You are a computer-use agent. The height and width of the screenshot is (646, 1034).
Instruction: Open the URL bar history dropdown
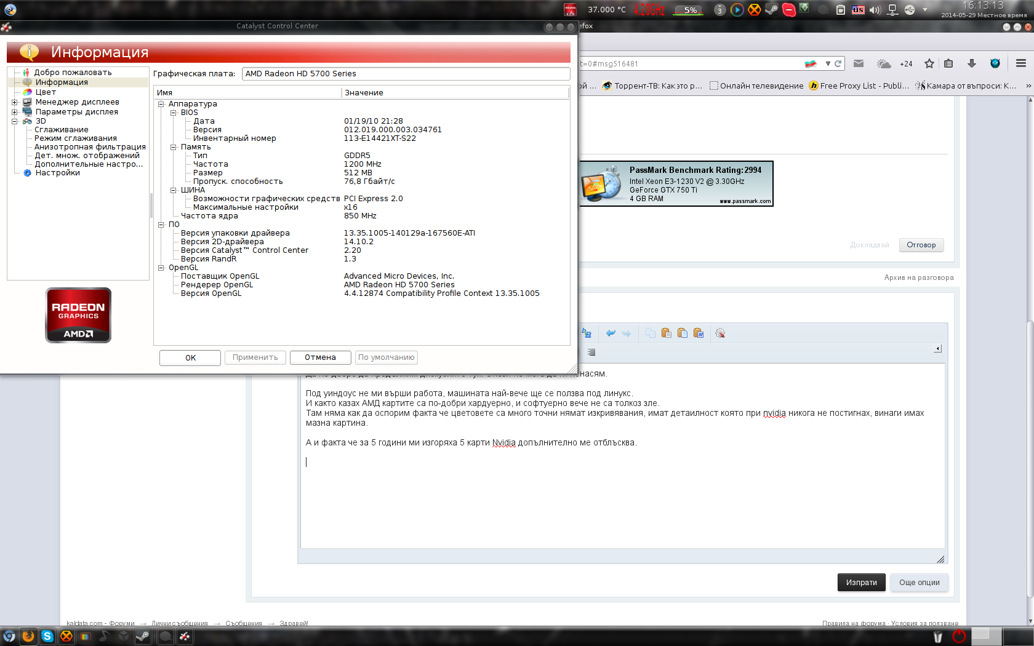(x=828, y=63)
